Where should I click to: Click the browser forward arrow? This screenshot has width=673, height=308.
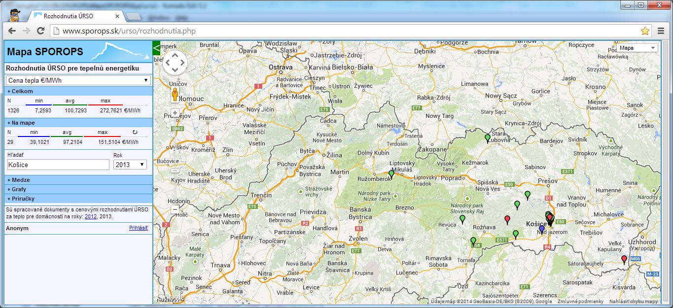click(x=27, y=31)
